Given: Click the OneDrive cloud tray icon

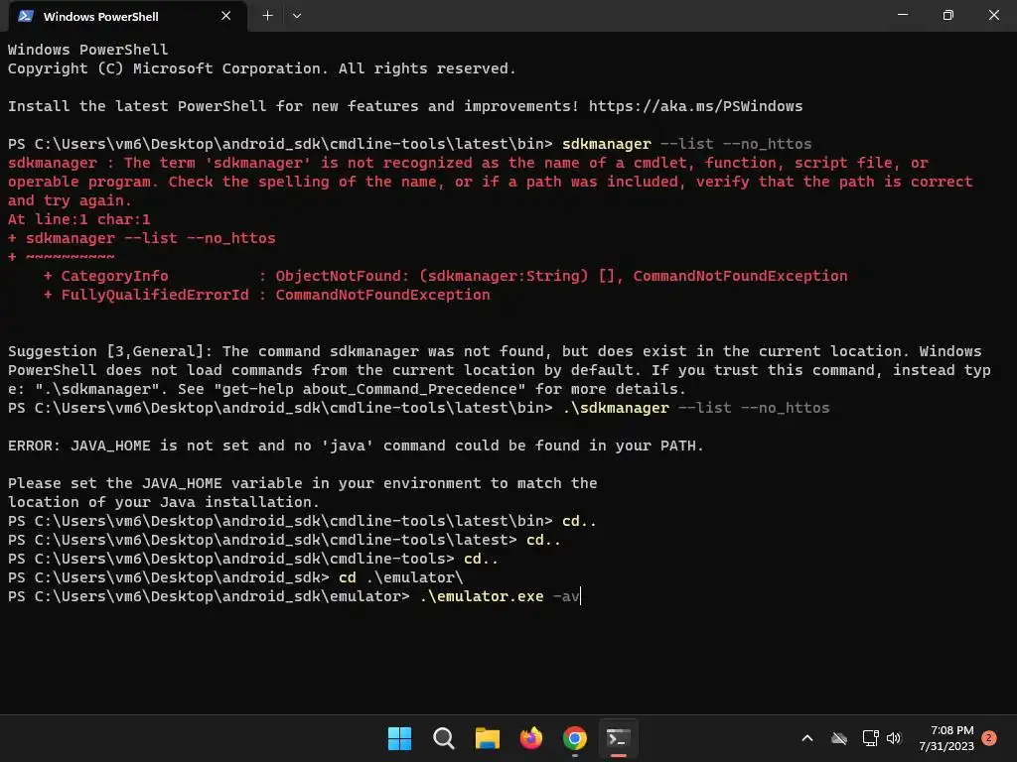Looking at the screenshot, I should [x=839, y=738].
